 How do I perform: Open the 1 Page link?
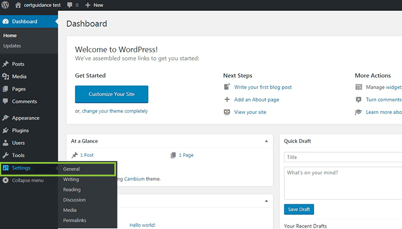coord(186,155)
